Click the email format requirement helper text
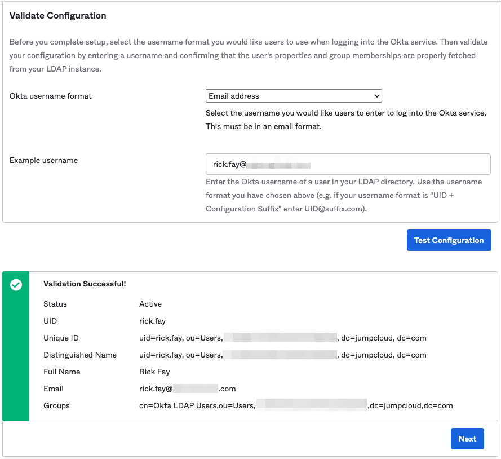 (263, 126)
